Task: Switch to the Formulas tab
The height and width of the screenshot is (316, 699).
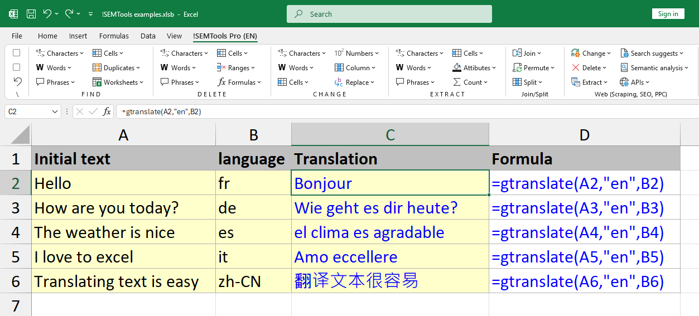Action: pos(114,36)
